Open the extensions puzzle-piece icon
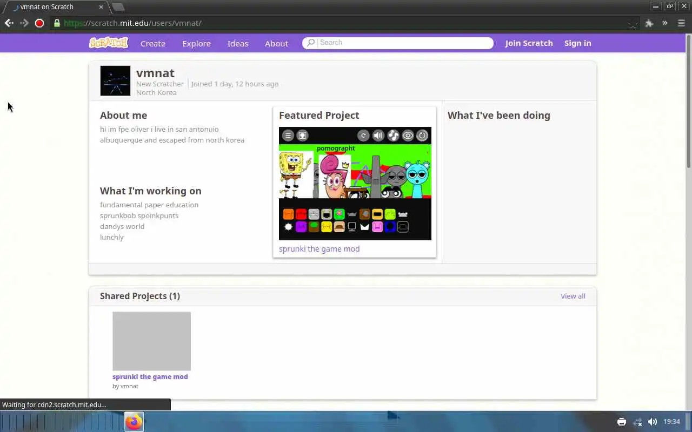This screenshot has height=432, width=692. [649, 23]
